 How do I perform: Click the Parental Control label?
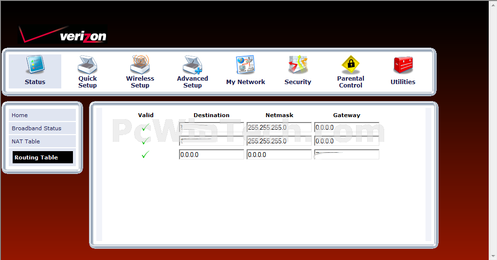[x=351, y=82]
